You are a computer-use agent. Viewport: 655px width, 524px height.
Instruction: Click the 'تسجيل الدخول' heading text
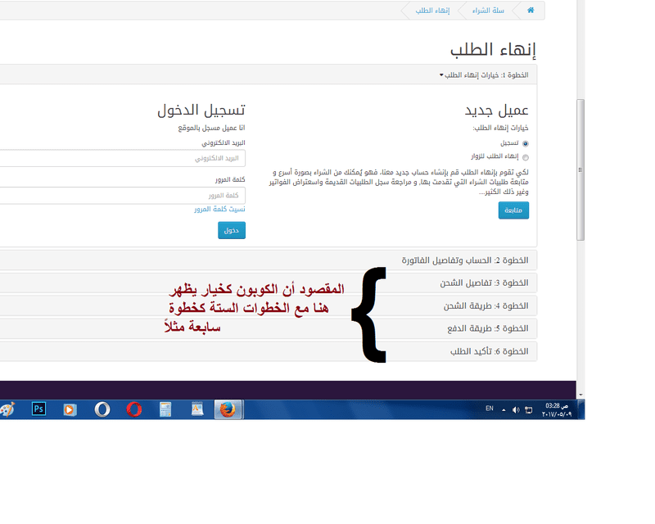[201, 111]
